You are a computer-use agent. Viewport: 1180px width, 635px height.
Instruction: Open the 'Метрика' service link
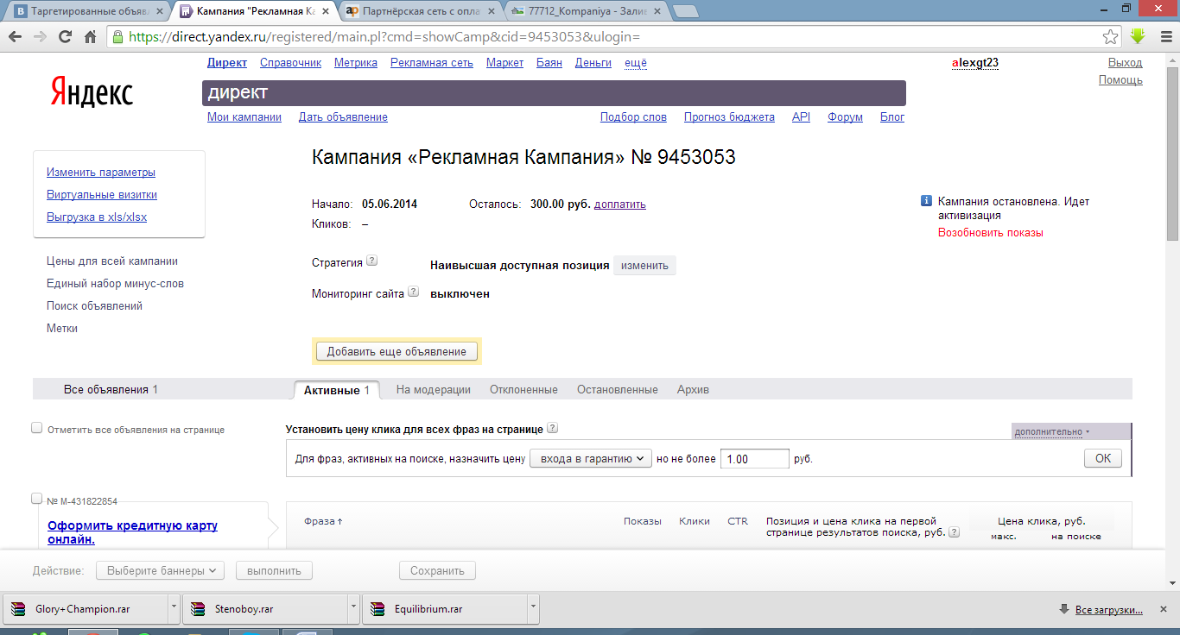(x=356, y=63)
